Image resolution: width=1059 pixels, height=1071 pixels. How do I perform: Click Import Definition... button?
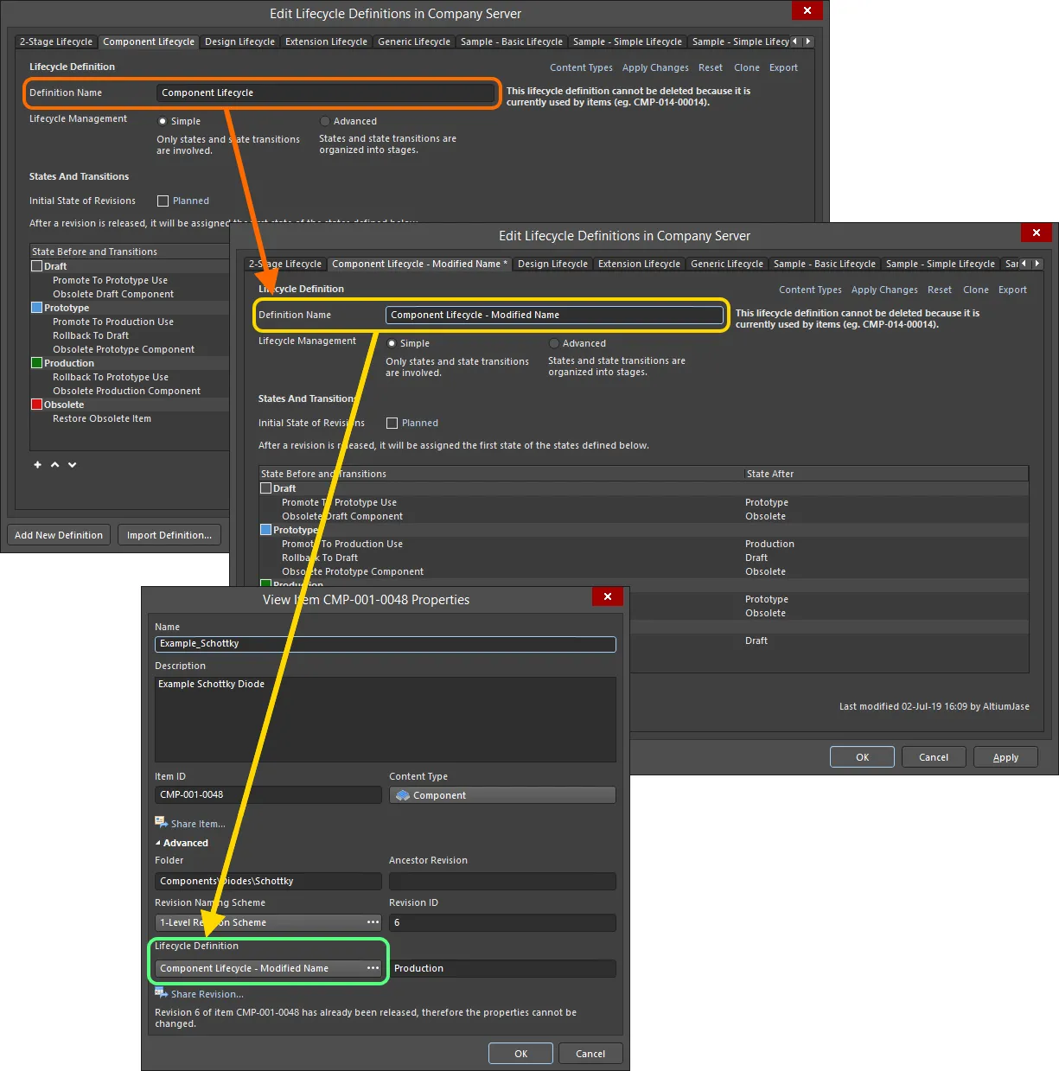[x=169, y=535]
